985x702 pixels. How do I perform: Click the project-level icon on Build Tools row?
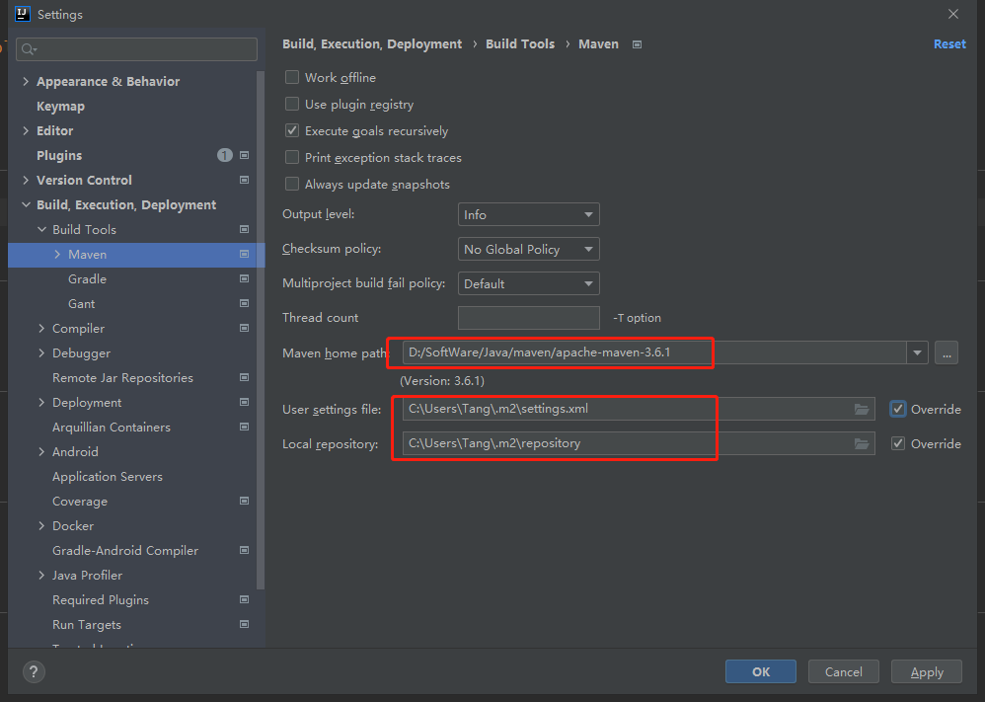(245, 229)
